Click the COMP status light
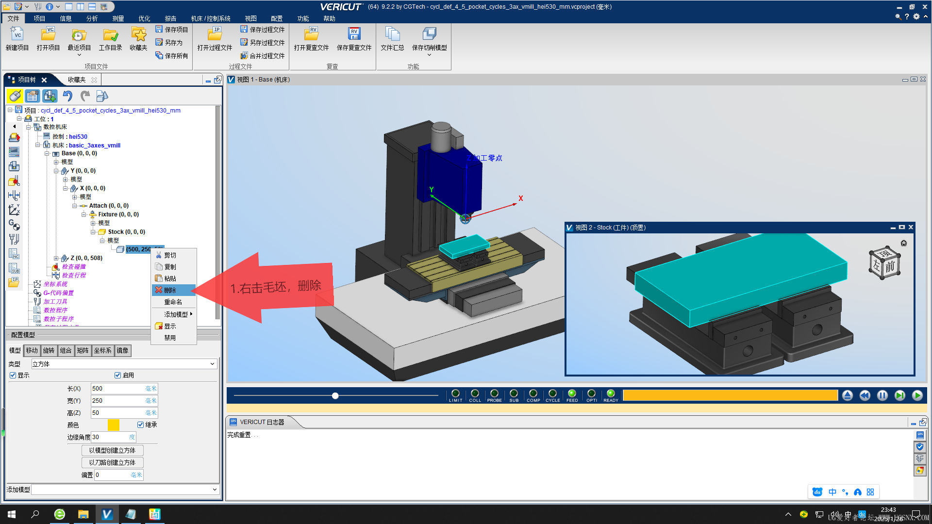 (x=533, y=393)
